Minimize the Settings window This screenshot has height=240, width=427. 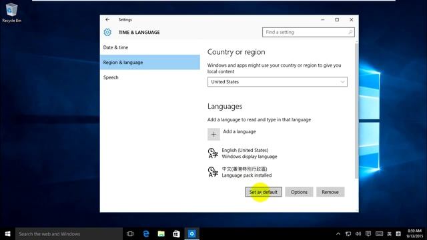[323, 19]
